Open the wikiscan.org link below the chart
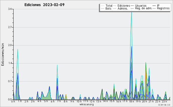This screenshot has height=107, width=173. click(x=86, y=104)
